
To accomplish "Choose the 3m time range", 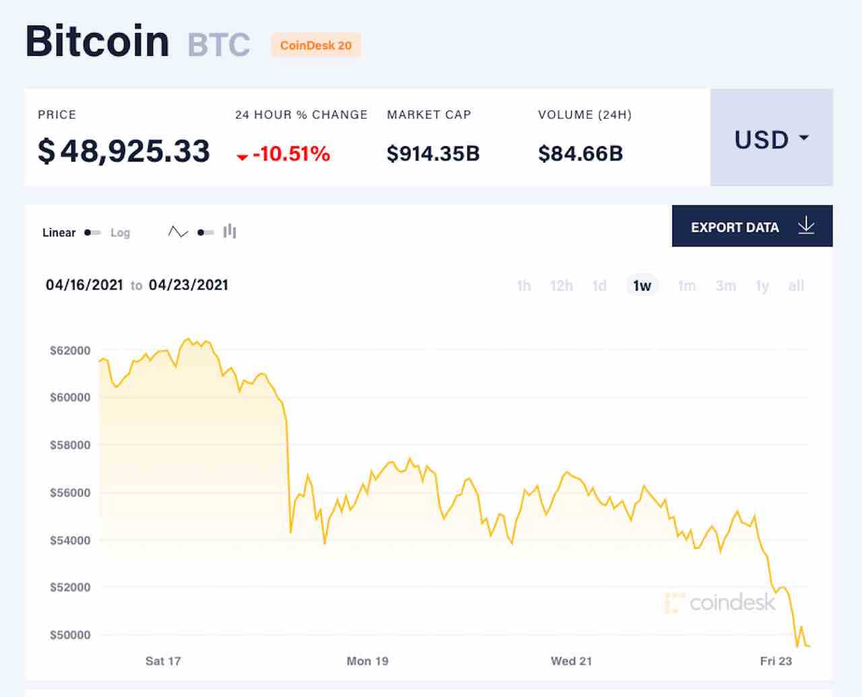I will pos(726,286).
